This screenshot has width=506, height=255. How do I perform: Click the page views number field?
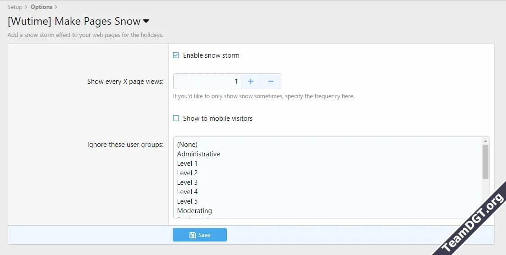pyautogui.click(x=207, y=82)
